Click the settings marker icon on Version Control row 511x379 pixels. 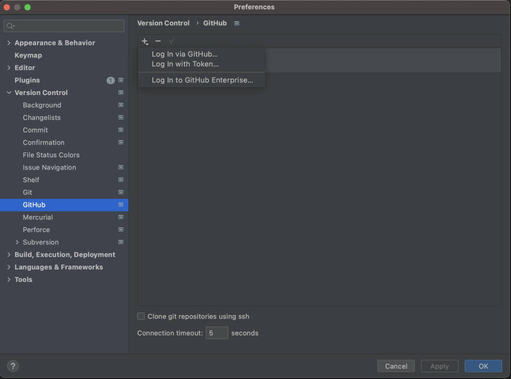[x=121, y=93]
